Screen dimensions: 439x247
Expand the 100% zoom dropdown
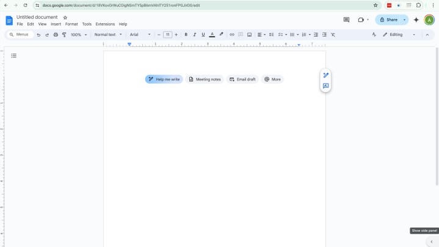click(78, 35)
